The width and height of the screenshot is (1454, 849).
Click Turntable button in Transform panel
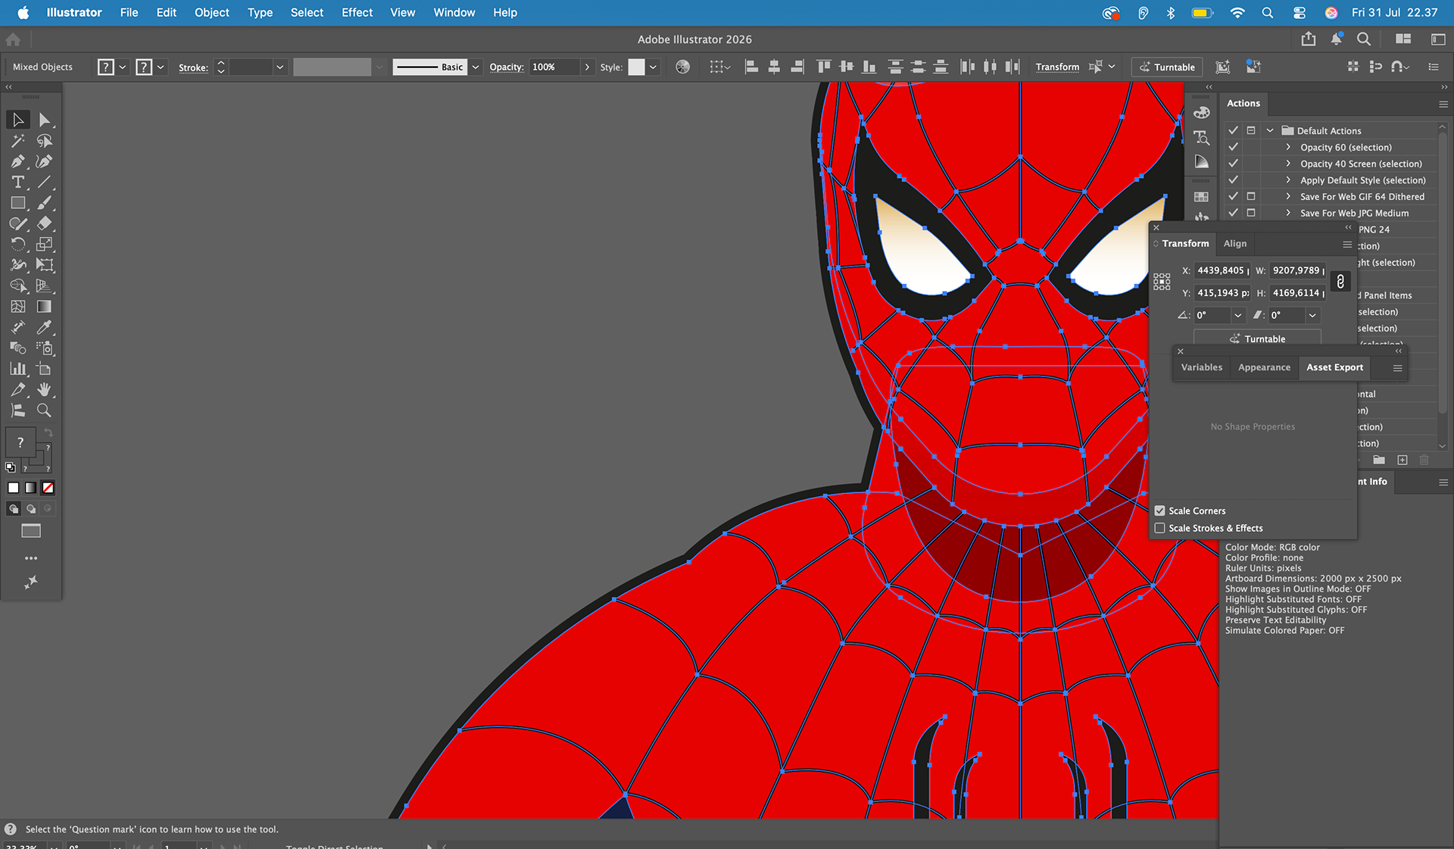click(x=1257, y=339)
